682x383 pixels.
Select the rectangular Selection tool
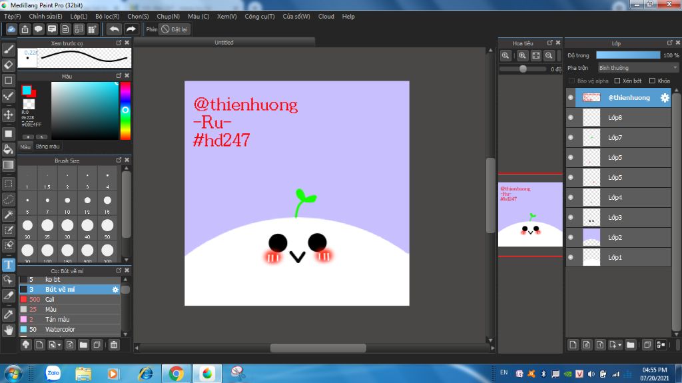(x=8, y=184)
